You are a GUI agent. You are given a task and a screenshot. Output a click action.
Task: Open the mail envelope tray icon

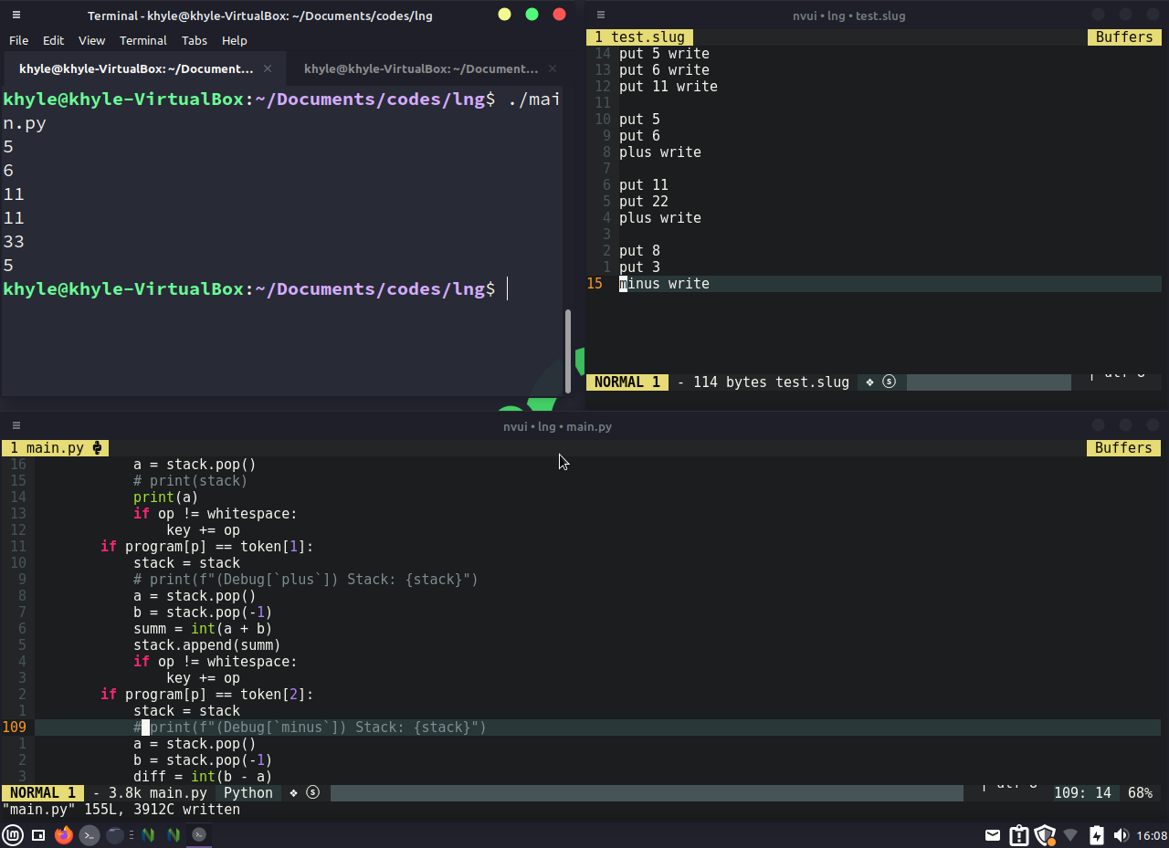point(993,834)
